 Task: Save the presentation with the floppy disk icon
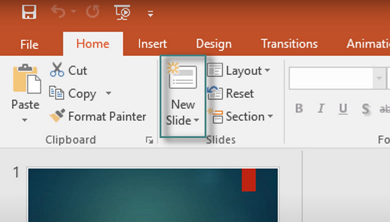[x=29, y=12]
